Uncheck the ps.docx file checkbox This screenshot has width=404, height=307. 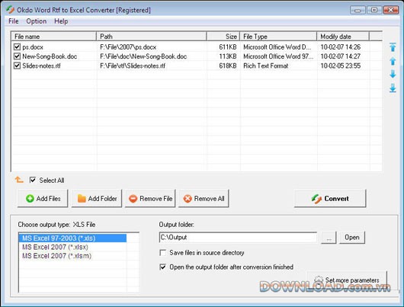[17, 47]
